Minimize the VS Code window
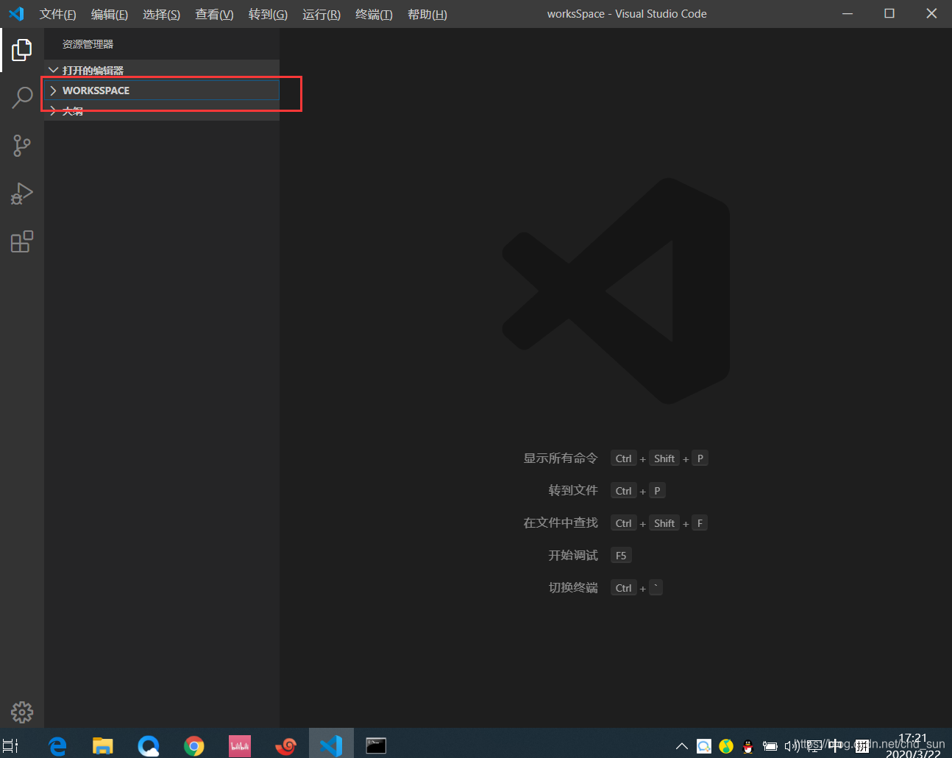The width and height of the screenshot is (952, 758). click(x=848, y=14)
